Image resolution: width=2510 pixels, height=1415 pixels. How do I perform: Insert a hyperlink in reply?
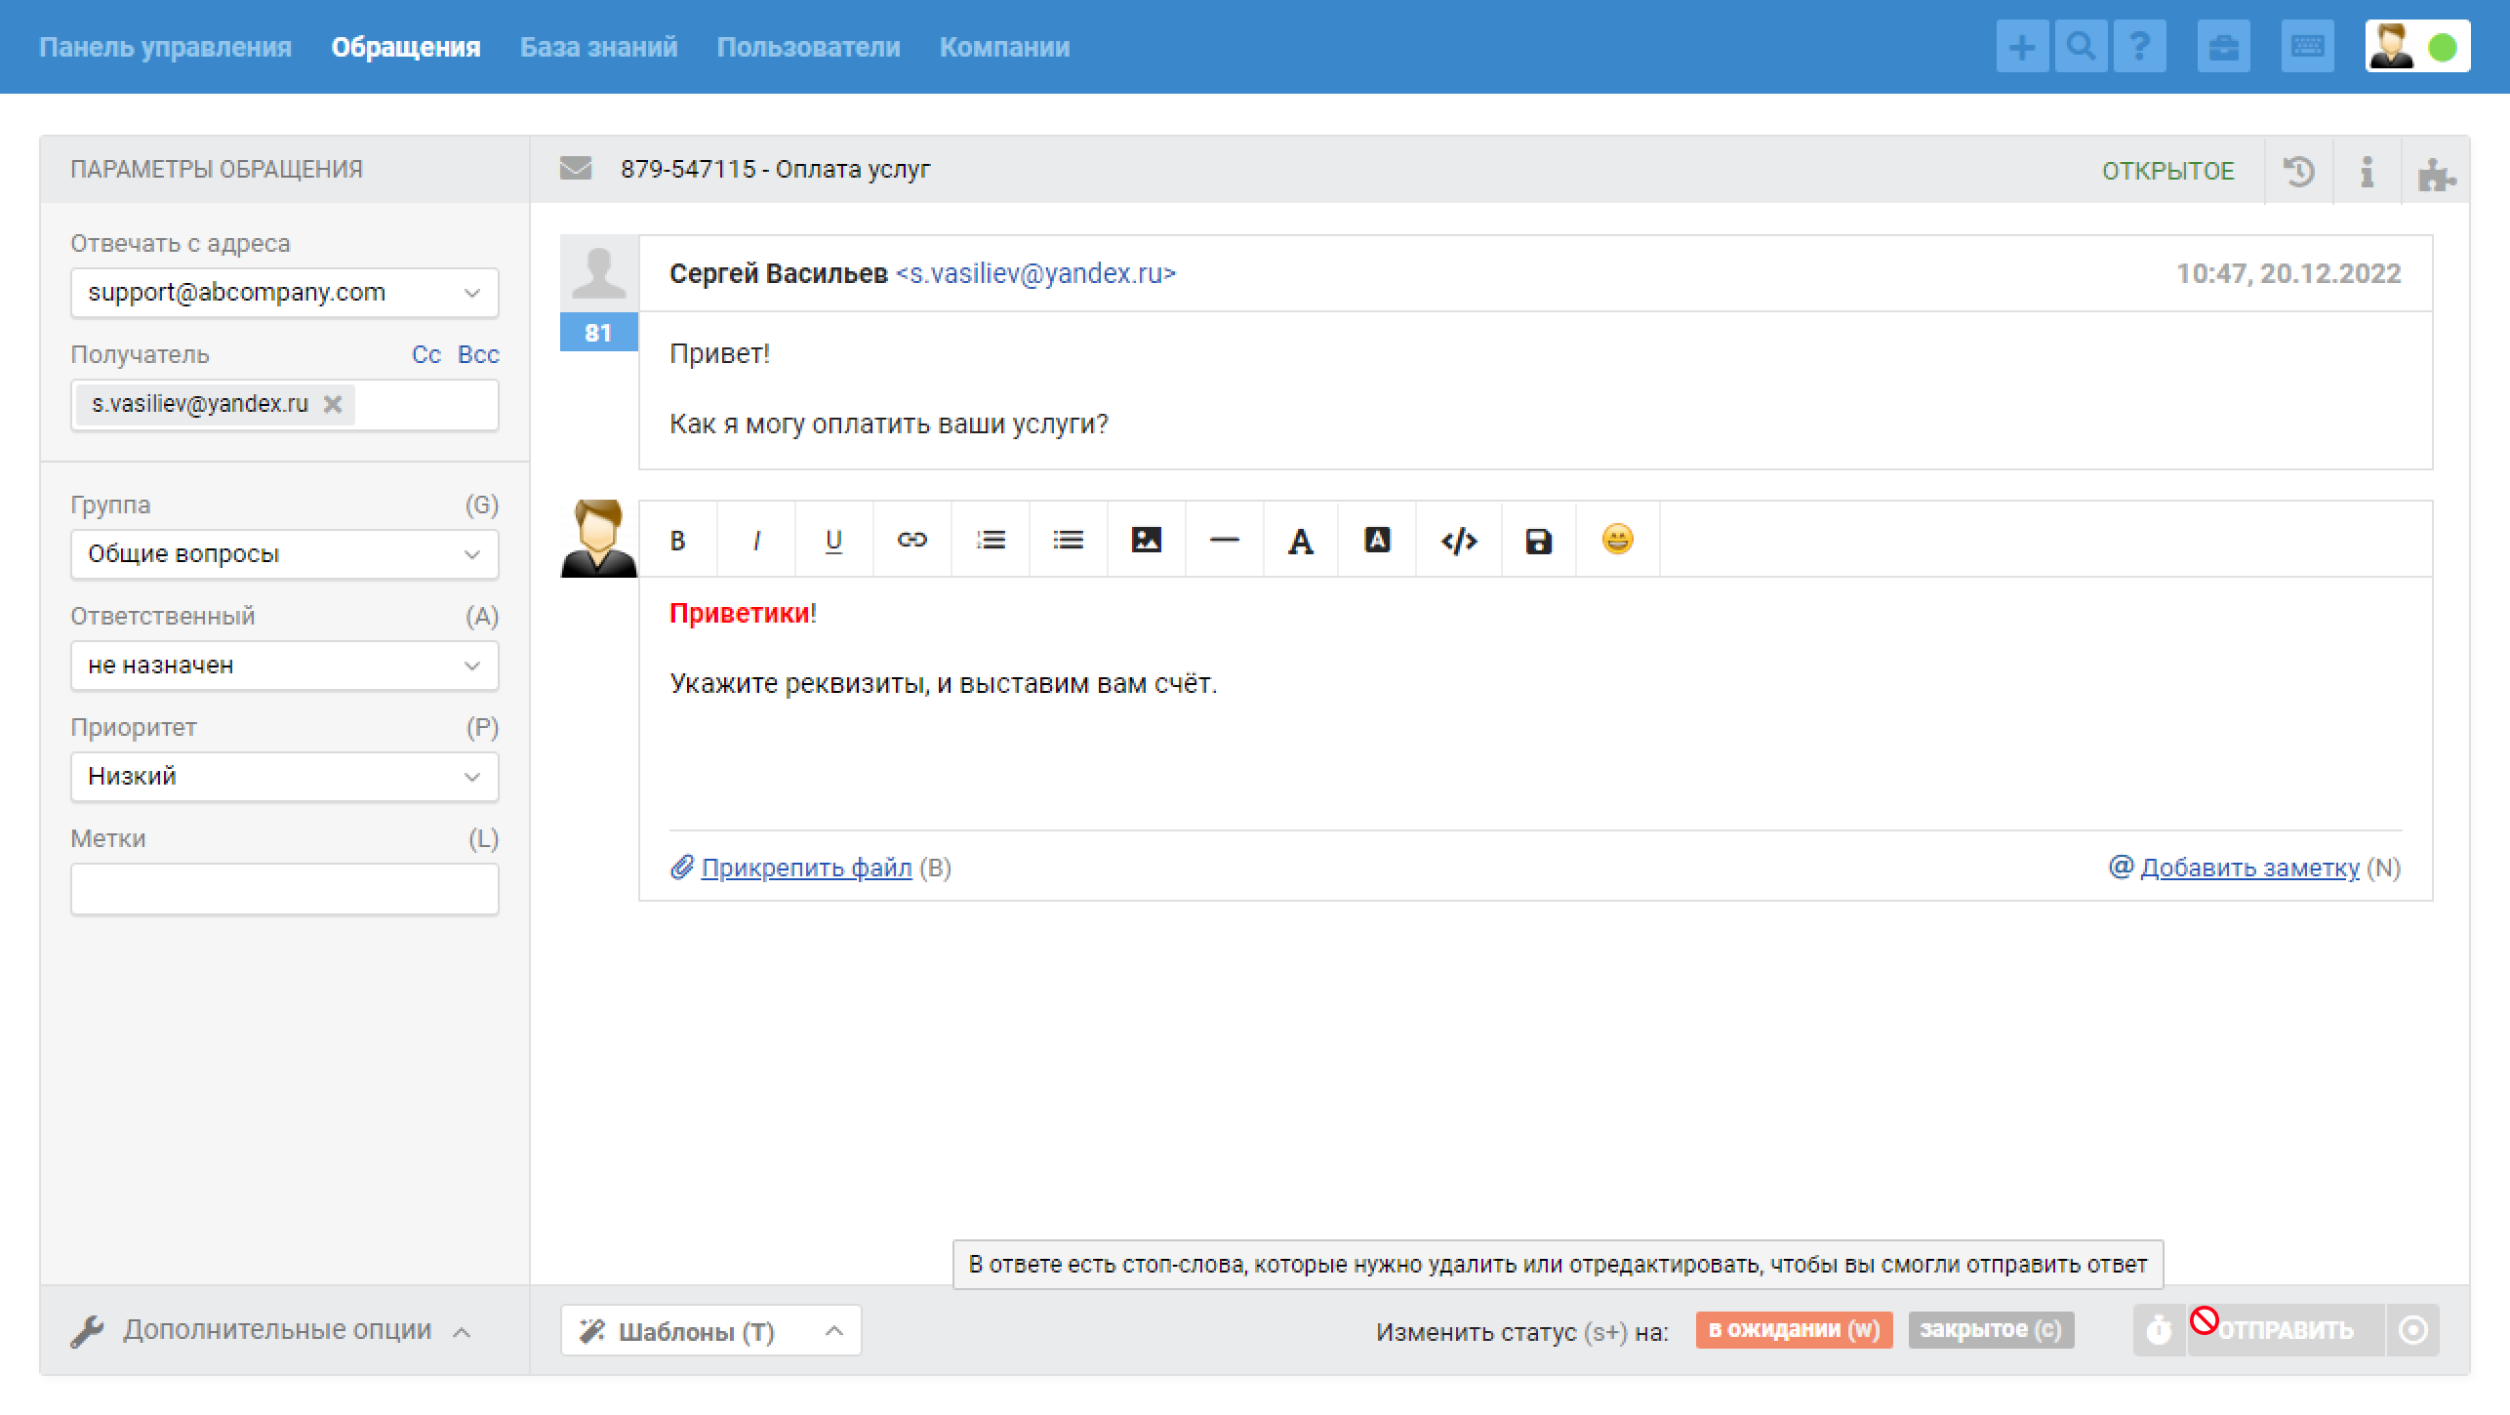(x=911, y=540)
